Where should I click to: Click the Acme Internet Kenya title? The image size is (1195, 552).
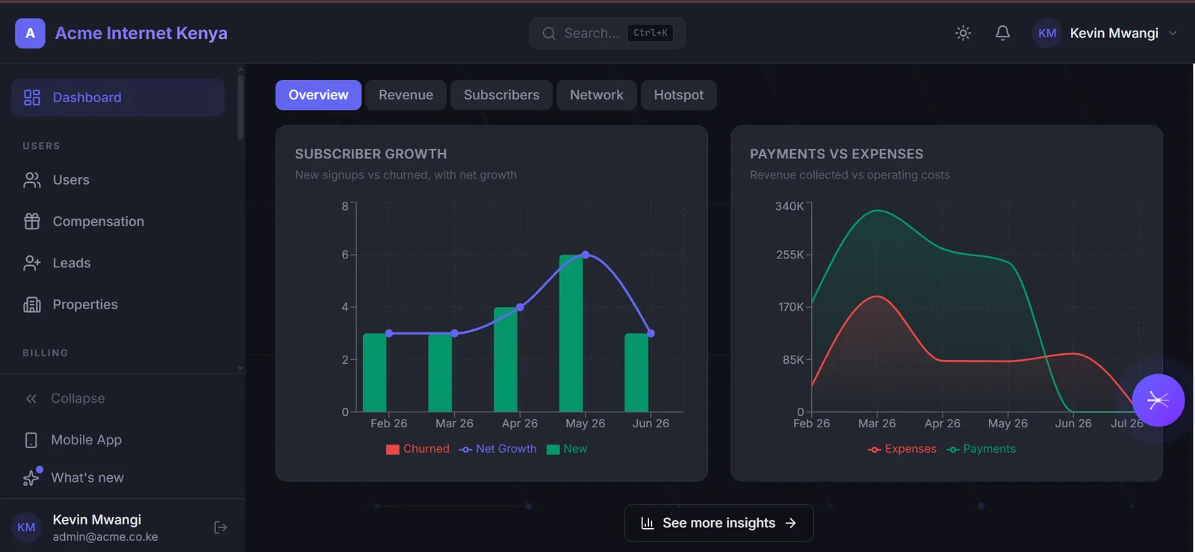point(141,33)
